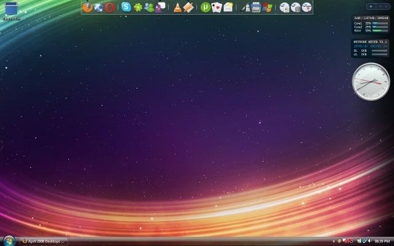This screenshot has height=246, width=394.
Task: Open the Recycle Bin desktop icon
Action: click(x=11, y=11)
